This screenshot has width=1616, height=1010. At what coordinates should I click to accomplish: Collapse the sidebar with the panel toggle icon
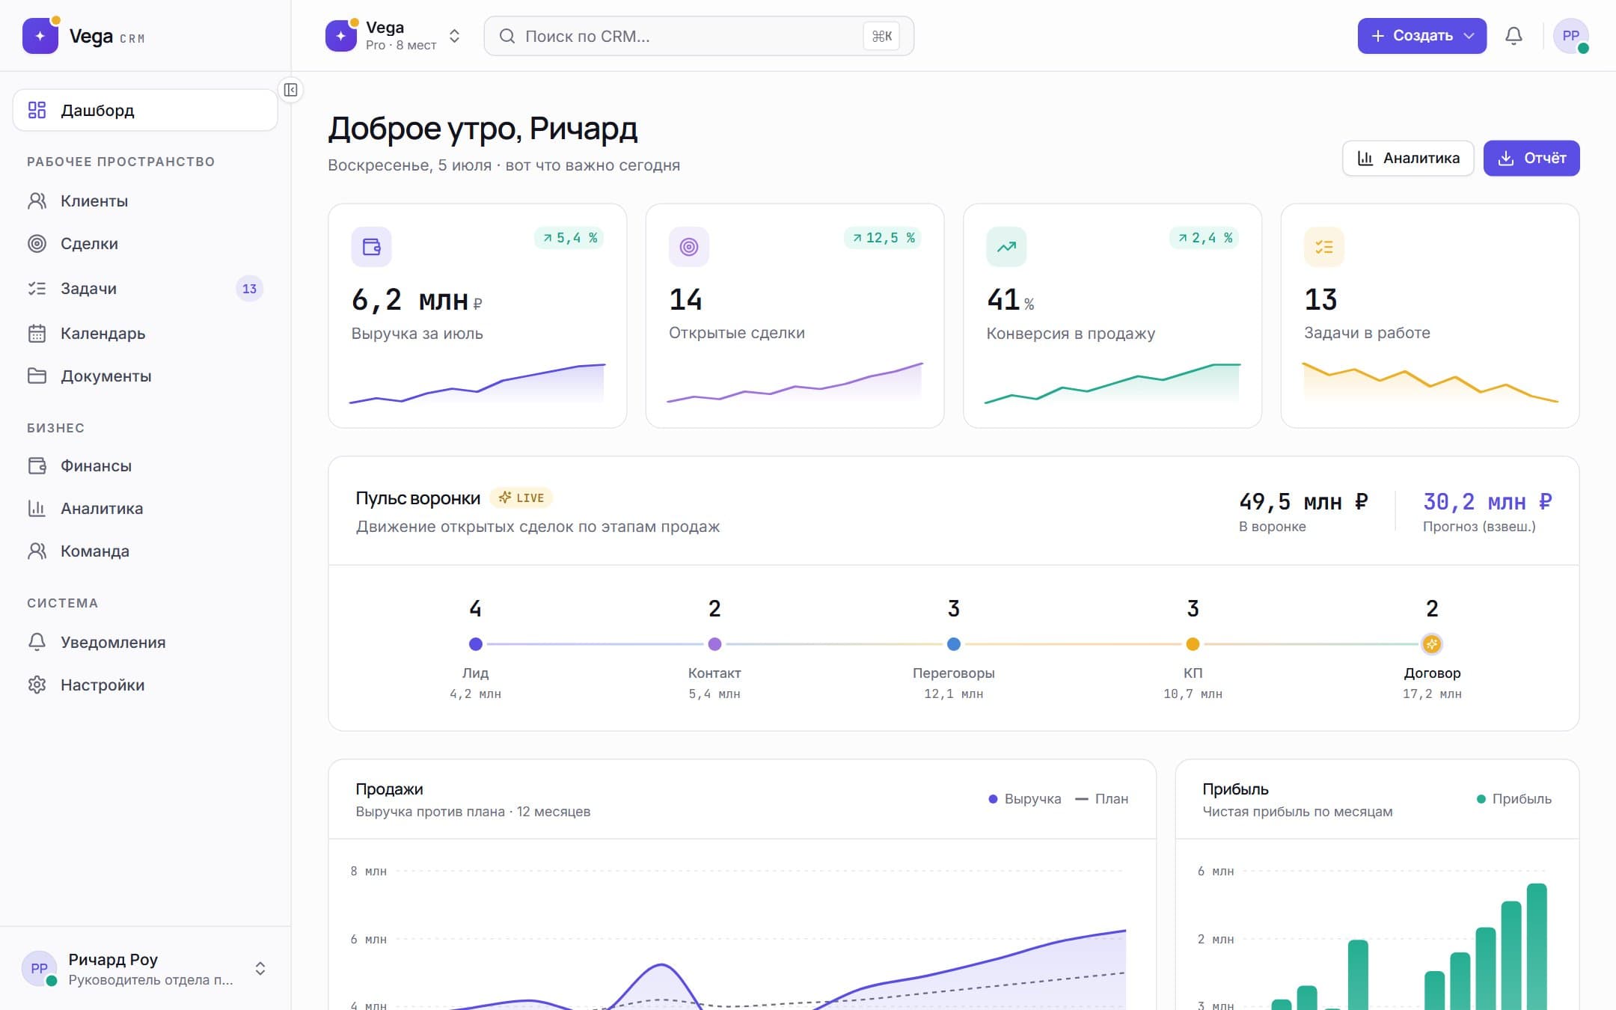(290, 90)
